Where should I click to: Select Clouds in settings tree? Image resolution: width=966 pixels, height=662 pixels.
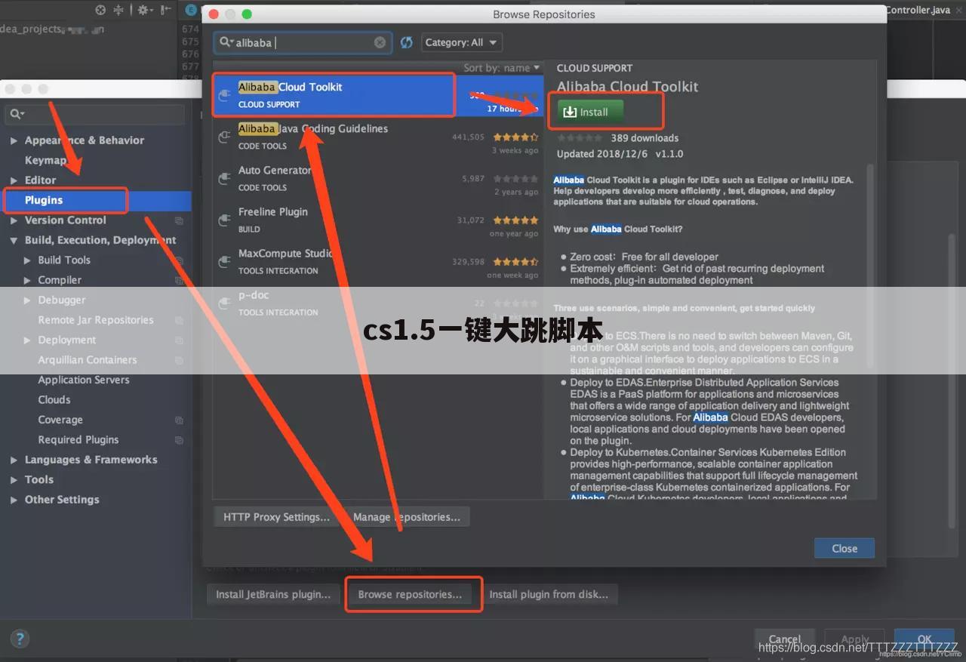(54, 399)
